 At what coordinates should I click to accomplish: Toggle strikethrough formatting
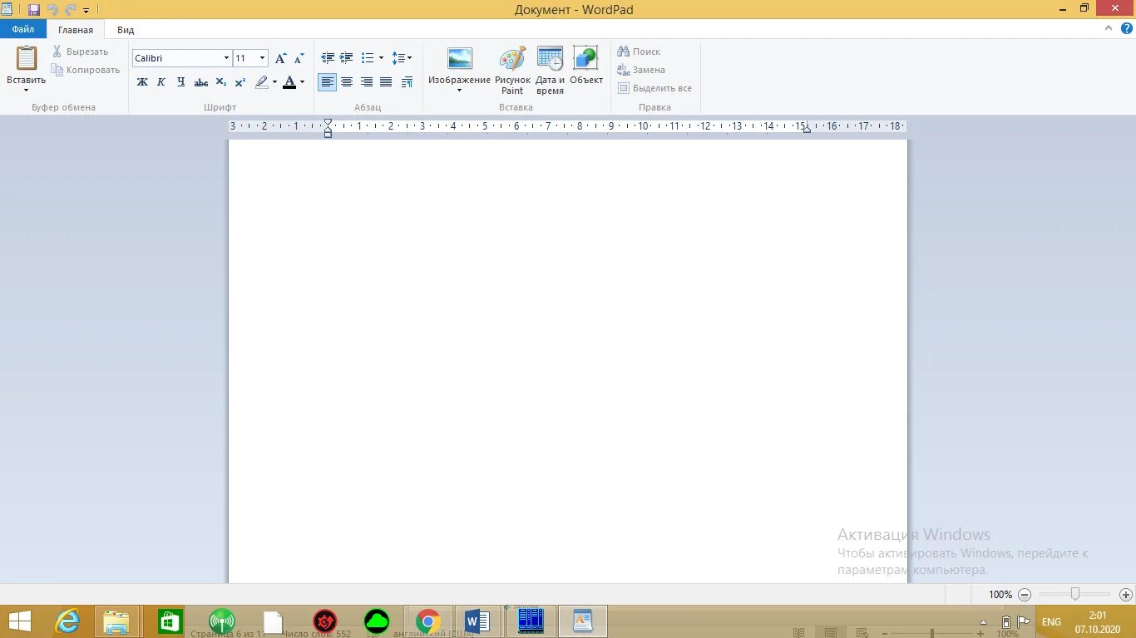(200, 82)
